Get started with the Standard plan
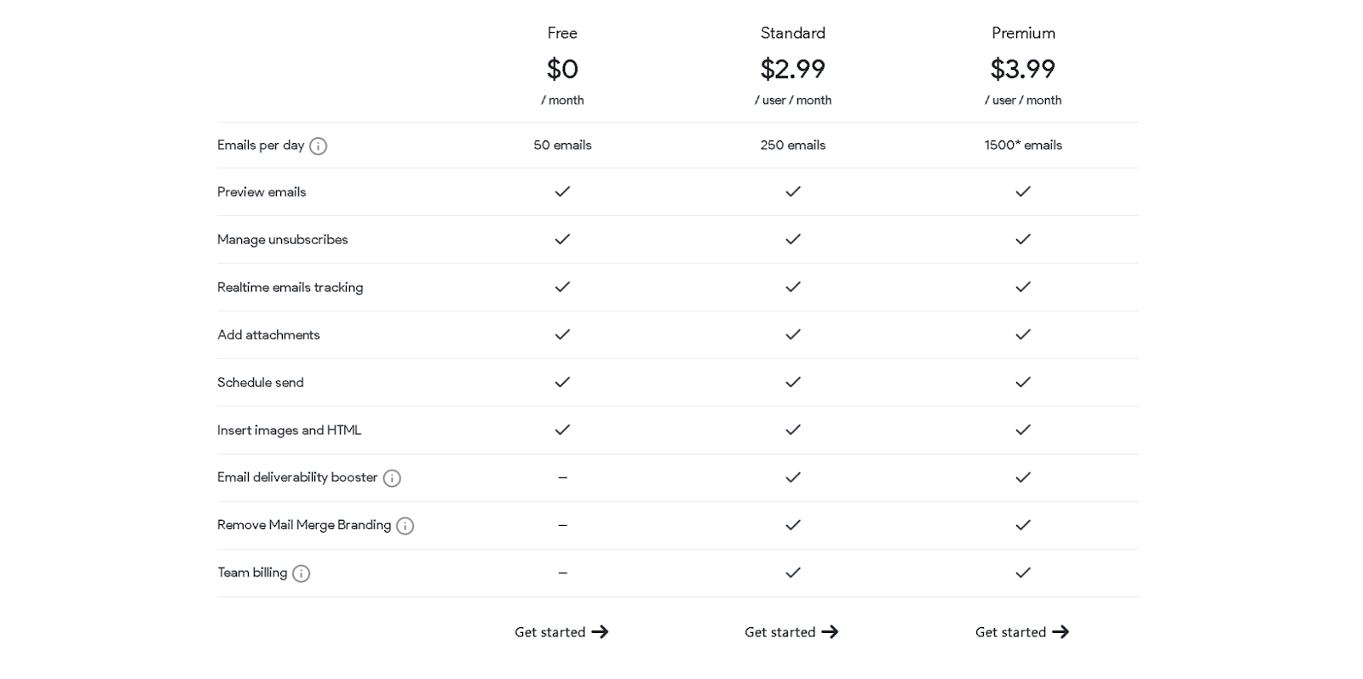This screenshot has width=1363, height=679. 780,632
